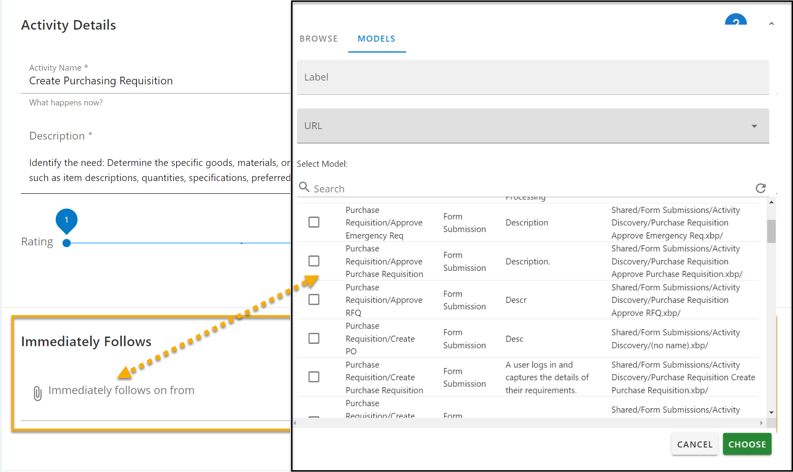The width and height of the screenshot is (793, 472).
Task: Click the refresh icon beside model search
Action: click(x=760, y=188)
